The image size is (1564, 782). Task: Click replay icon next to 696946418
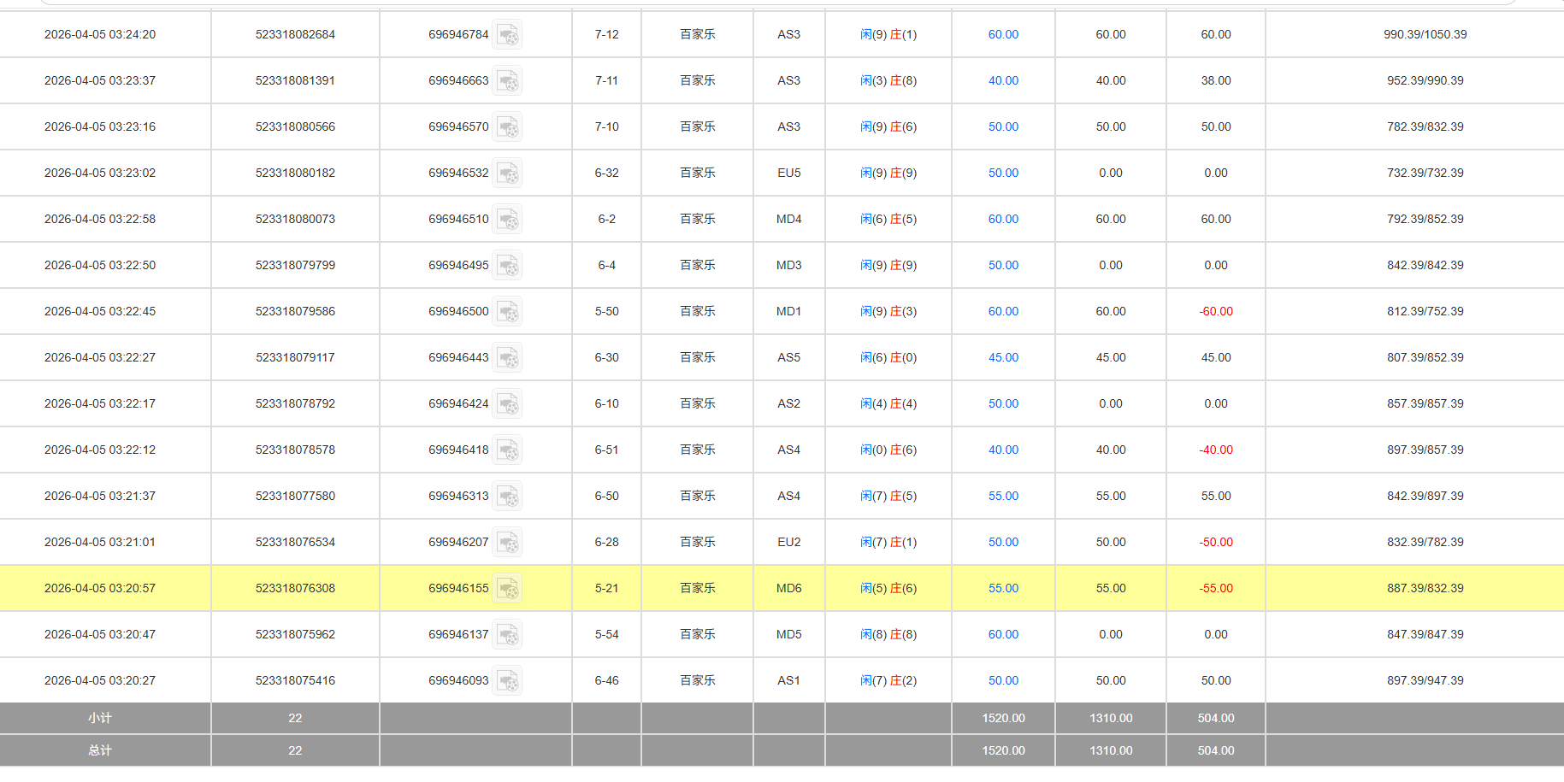pos(508,450)
